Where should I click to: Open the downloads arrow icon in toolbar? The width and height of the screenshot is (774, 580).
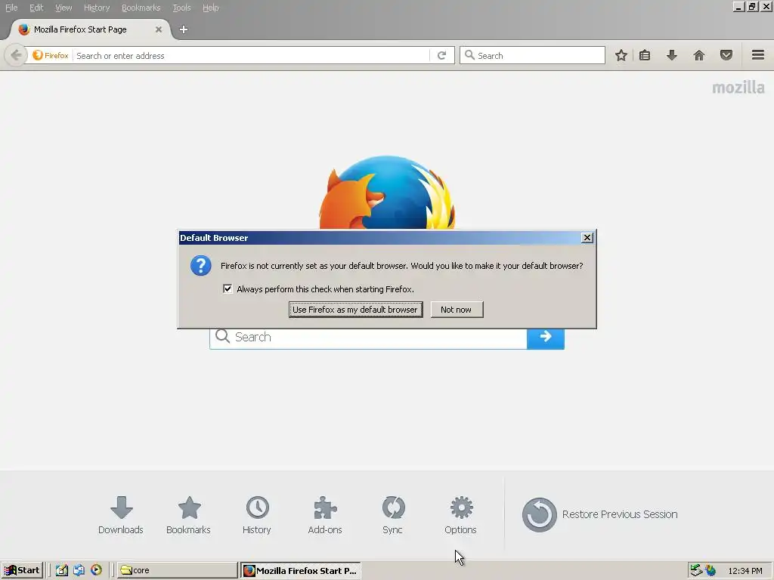click(x=671, y=55)
